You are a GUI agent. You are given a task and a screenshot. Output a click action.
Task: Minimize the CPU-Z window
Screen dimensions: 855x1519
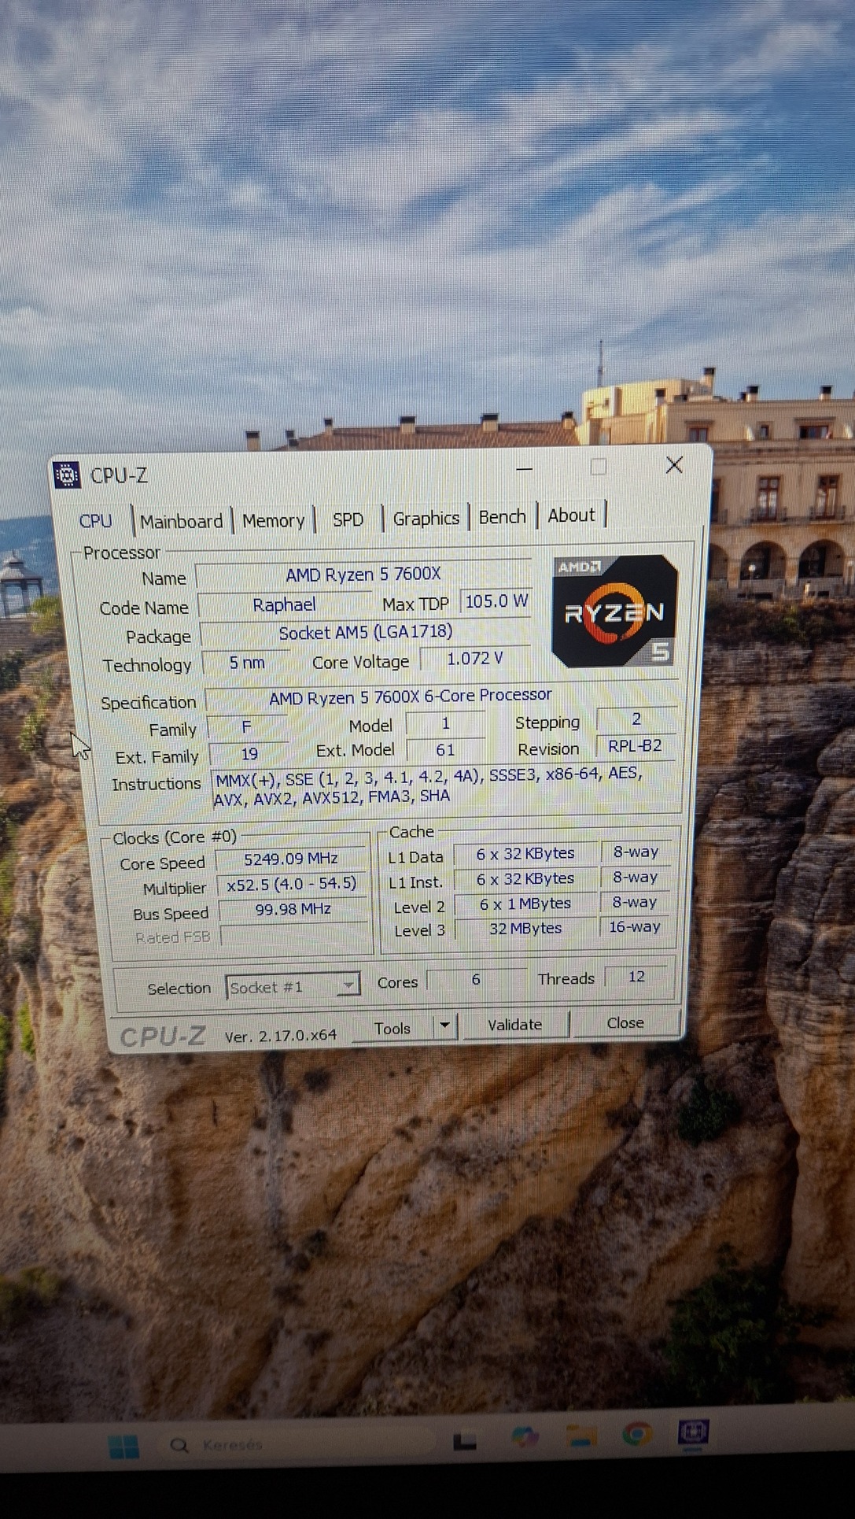(525, 468)
